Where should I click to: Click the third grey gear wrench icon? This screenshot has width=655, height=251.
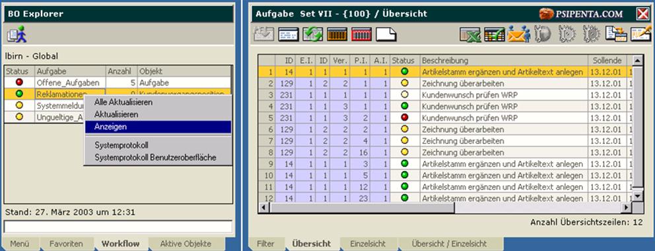coord(592,34)
